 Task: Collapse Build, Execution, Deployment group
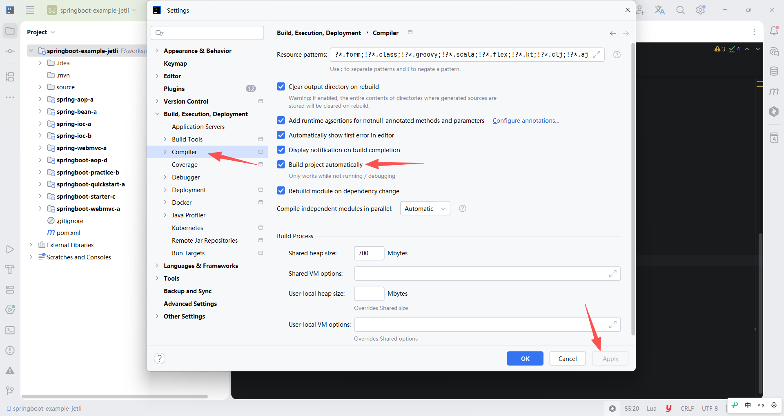157,114
